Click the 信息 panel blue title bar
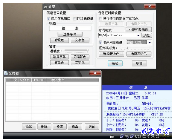Screen dimensions: 172x139 (137, 88)
